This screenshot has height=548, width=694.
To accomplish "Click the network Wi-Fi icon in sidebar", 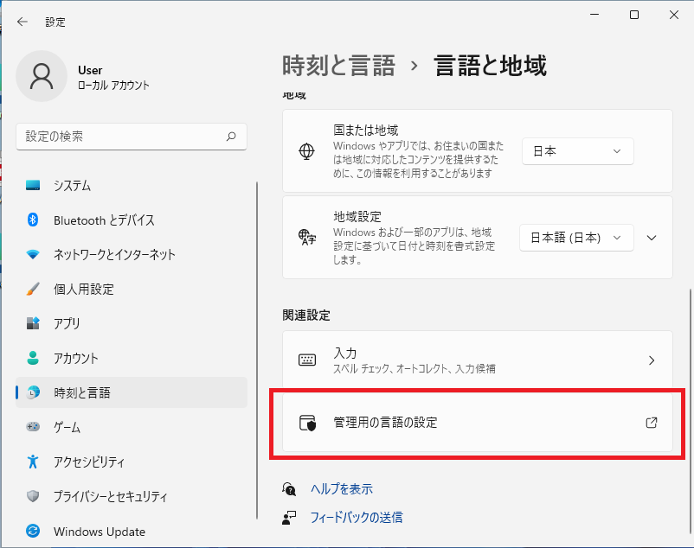I will (33, 255).
